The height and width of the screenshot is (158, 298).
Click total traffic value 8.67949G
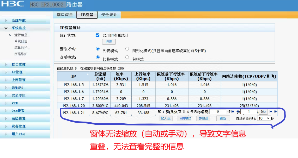pyautogui.click(x=100, y=113)
